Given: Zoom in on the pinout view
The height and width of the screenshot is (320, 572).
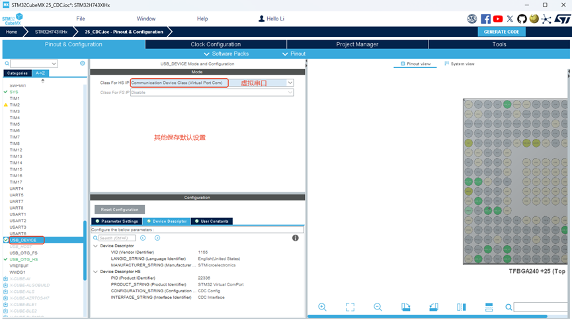Looking at the screenshot, I should (322, 307).
